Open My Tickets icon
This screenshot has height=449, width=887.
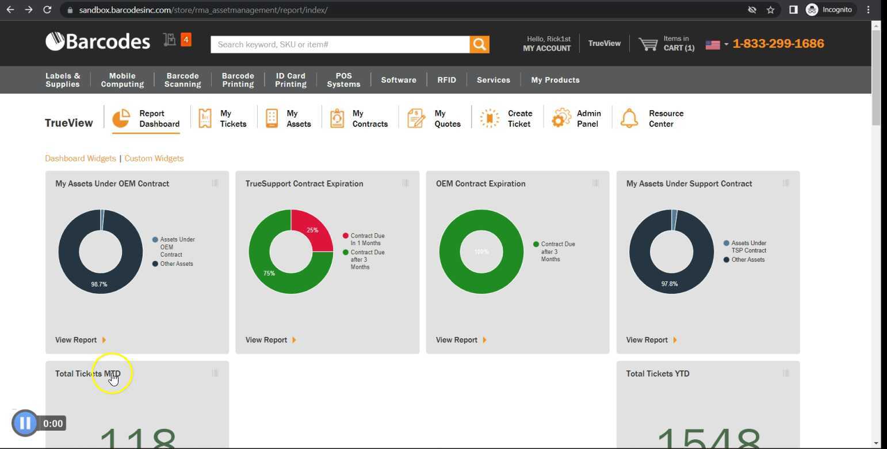205,118
